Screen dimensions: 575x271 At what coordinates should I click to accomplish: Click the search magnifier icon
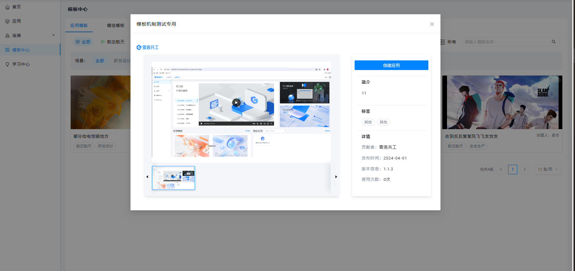pyautogui.click(x=554, y=42)
